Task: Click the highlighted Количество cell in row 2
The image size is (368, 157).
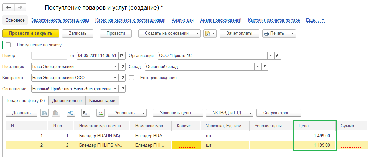Action: (186, 145)
